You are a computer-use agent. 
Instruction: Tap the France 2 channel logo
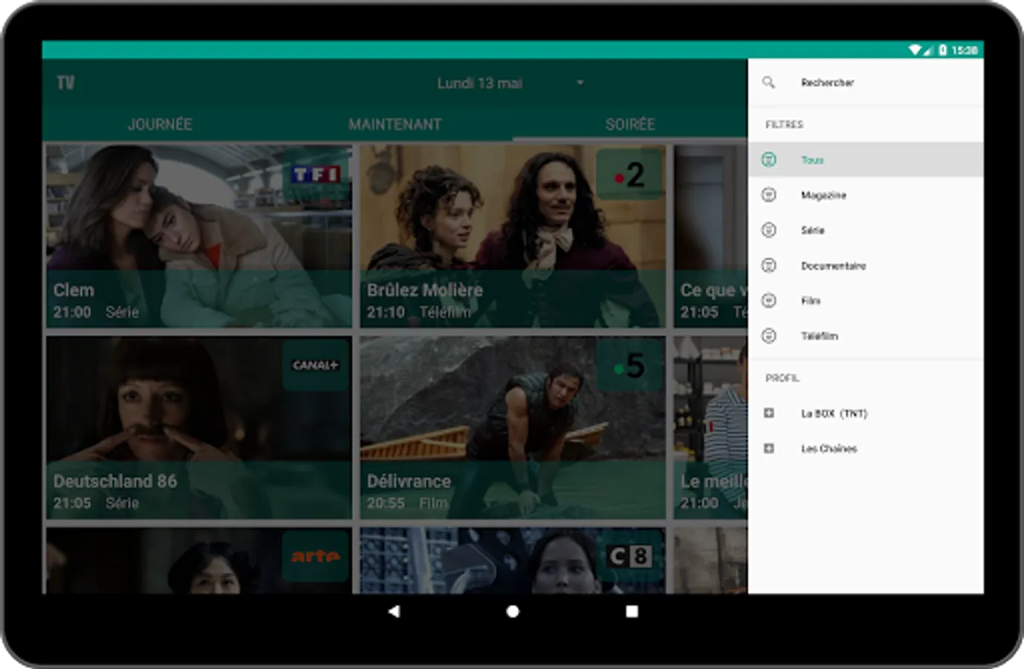(x=630, y=175)
